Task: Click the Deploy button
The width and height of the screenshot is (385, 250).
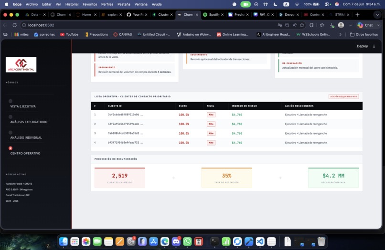Action: pos(362,46)
